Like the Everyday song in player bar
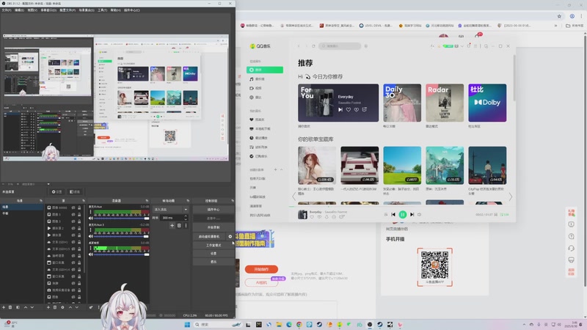Viewport: 587px width, 330px height. (312, 217)
